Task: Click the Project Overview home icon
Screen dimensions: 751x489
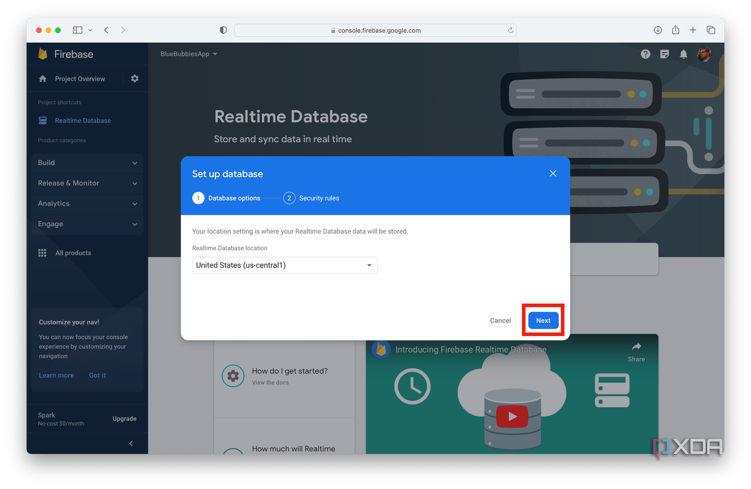Action: pos(43,79)
